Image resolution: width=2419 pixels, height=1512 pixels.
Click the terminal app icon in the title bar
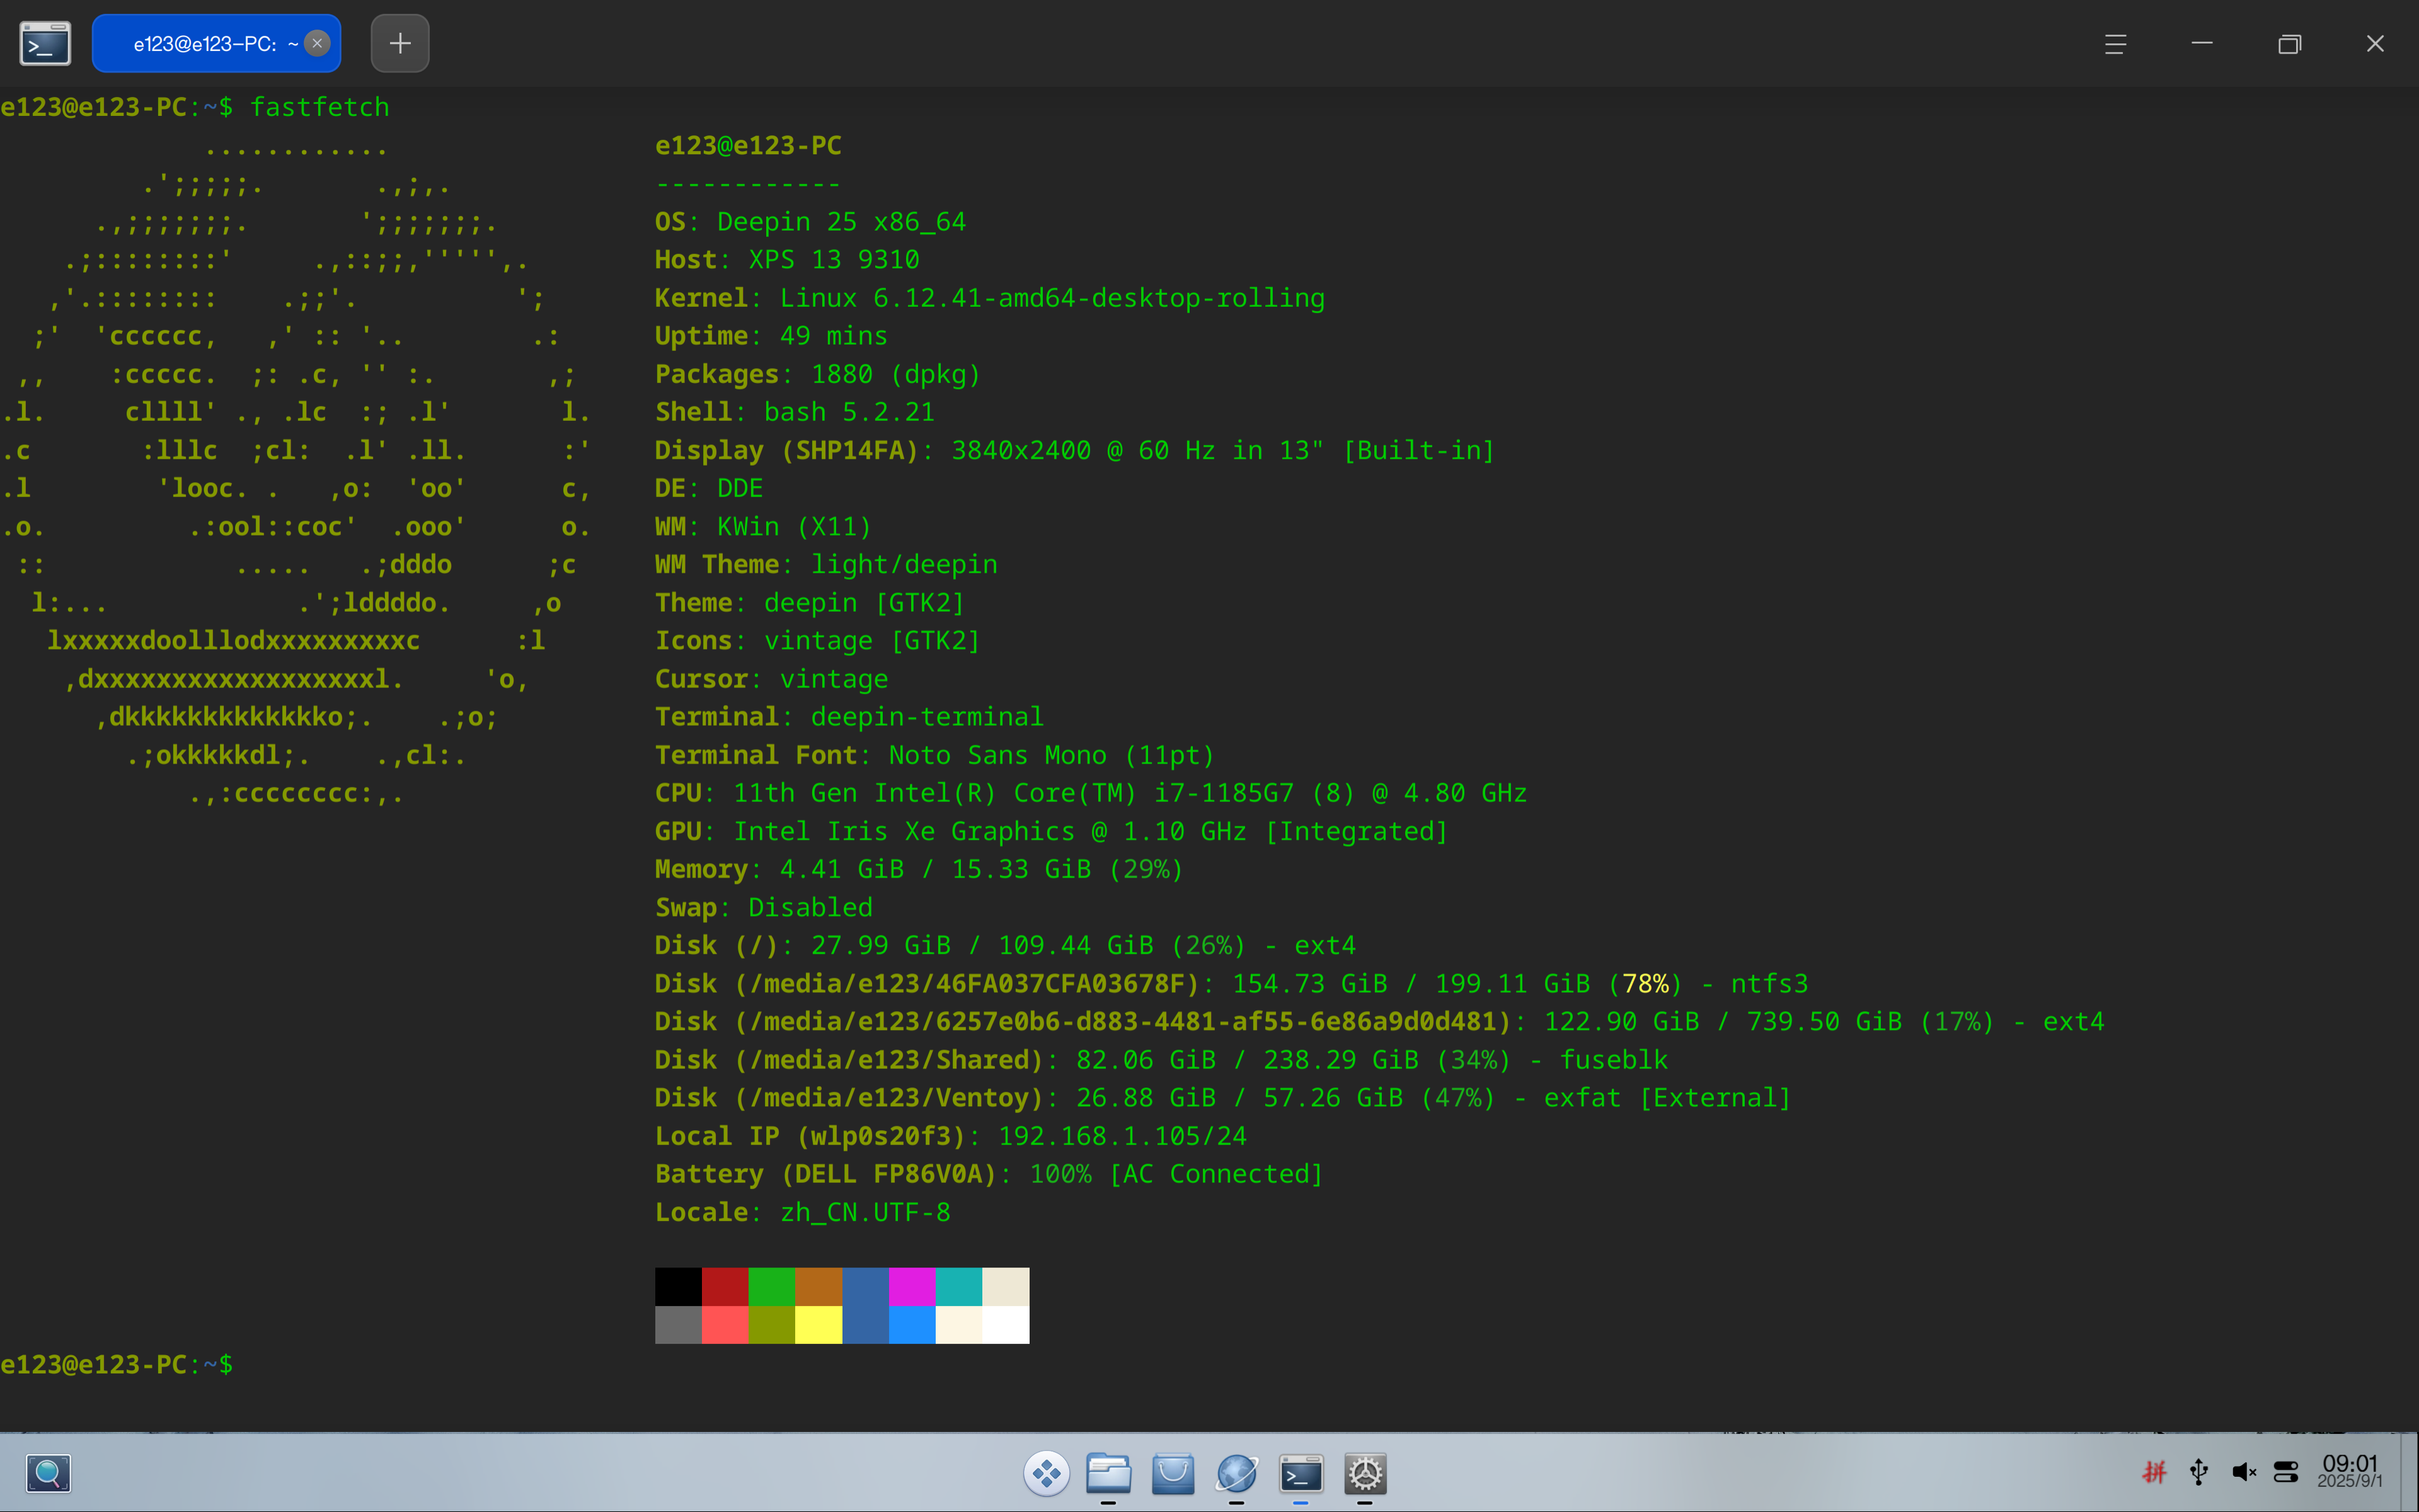tap(45, 44)
